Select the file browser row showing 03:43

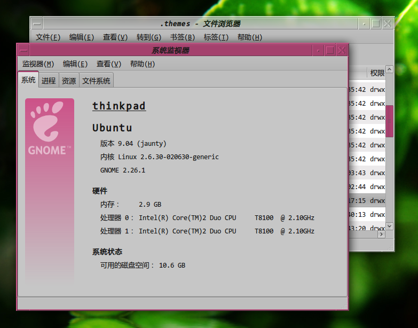367,173
